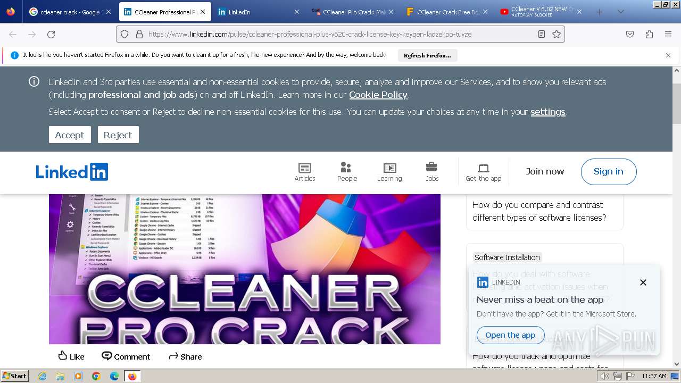Launch Microsoft Edge from taskbar
This screenshot has height=383, width=681.
point(114,376)
